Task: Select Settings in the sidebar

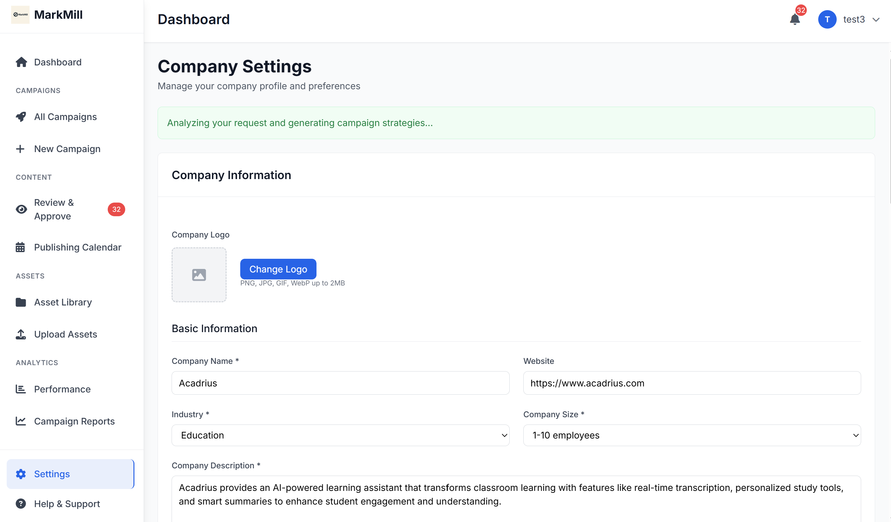Action: pyautogui.click(x=52, y=474)
